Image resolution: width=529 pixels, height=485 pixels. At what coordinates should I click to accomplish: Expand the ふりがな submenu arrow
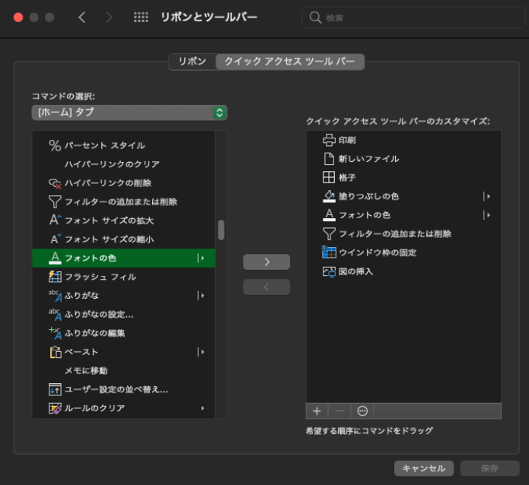pyautogui.click(x=202, y=296)
